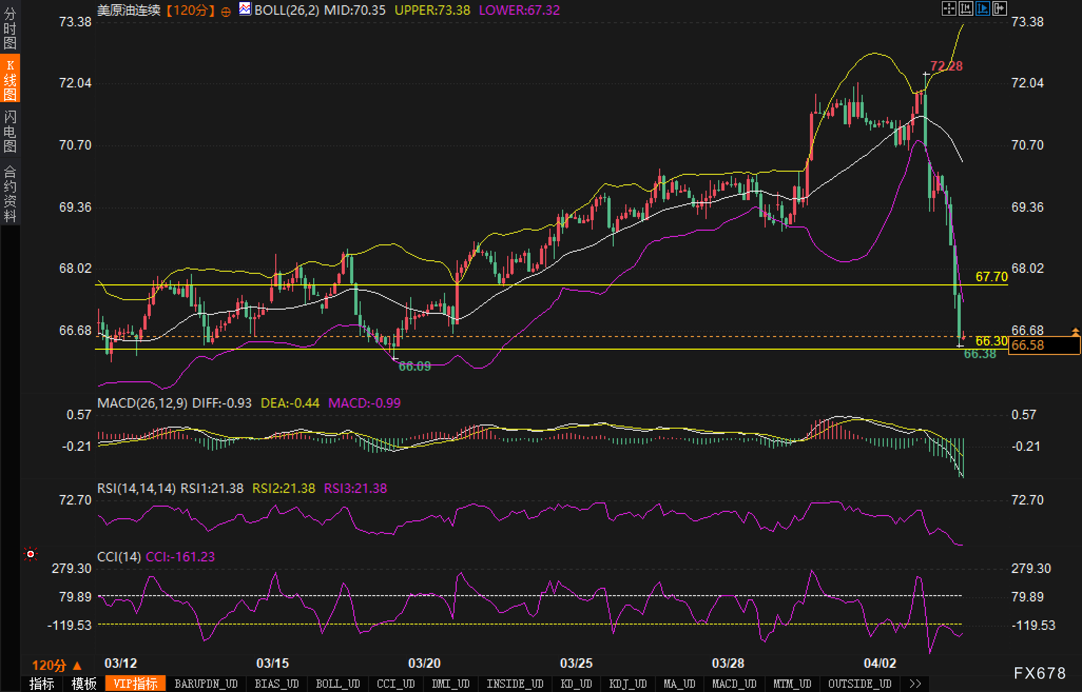Image resolution: width=1082 pixels, height=692 pixels.
Task: Open the 指标 indicator menu at bottom
Action: coord(42,684)
